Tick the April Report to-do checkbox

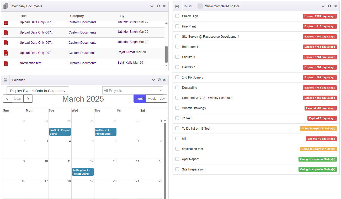(177, 159)
